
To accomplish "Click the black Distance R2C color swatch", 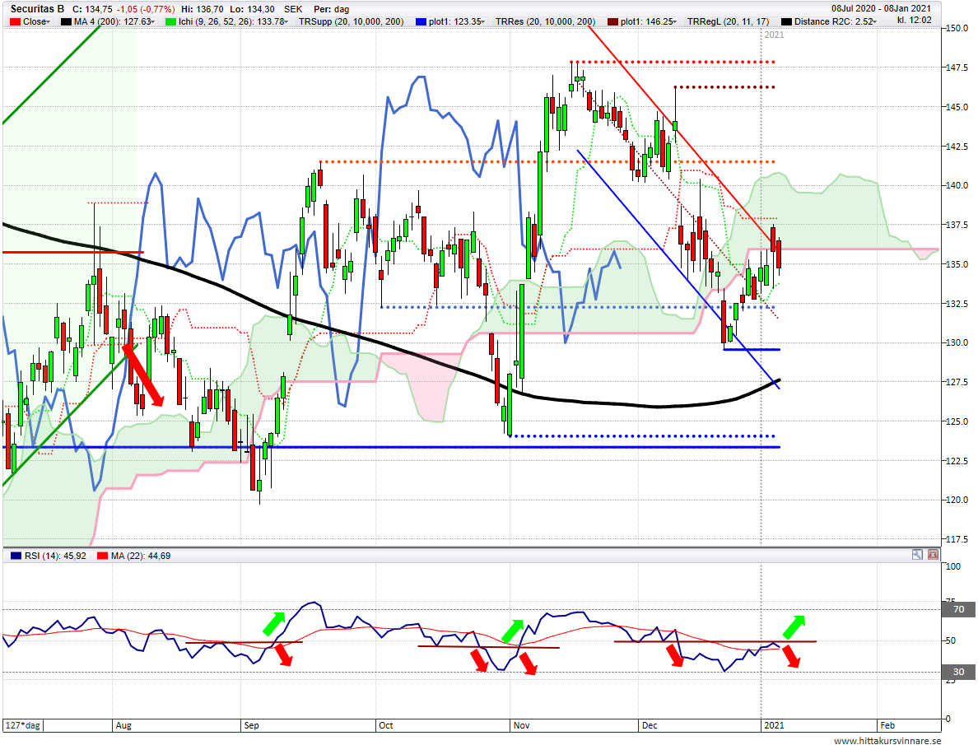I will click(x=786, y=22).
